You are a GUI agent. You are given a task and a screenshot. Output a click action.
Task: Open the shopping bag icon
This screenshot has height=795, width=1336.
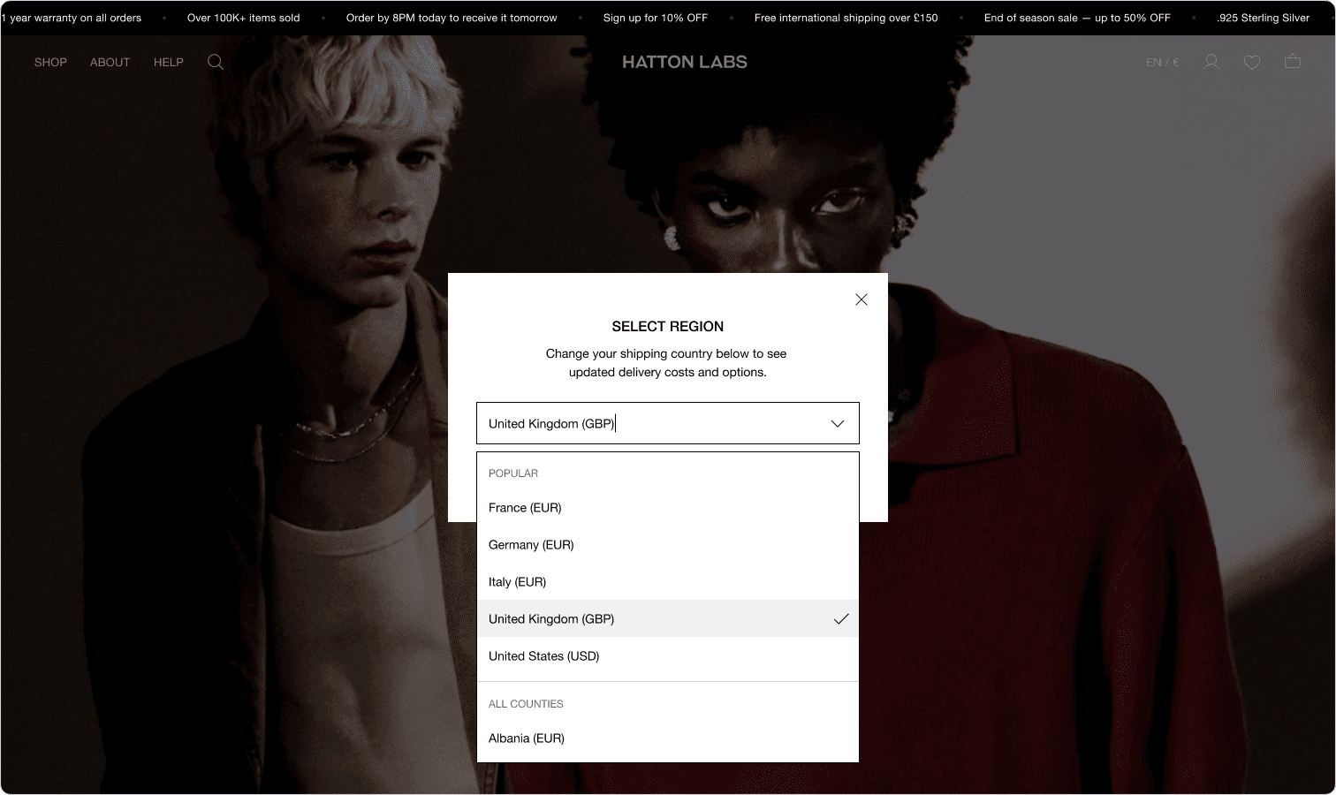tap(1293, 61)
